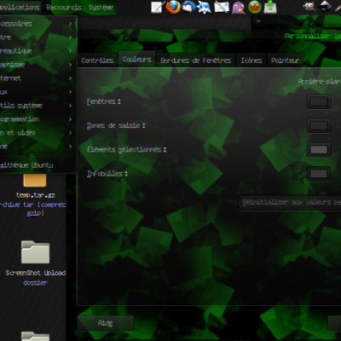341x341 pixels.
Task: Switch to the Bordures de fenêtres tab
Action: tap(196, 61)
